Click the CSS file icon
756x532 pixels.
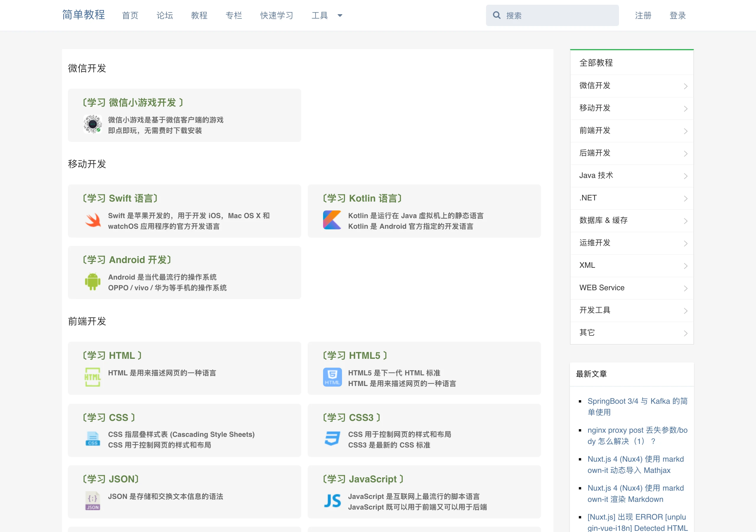pyautogui.click(x=92, y=439)
